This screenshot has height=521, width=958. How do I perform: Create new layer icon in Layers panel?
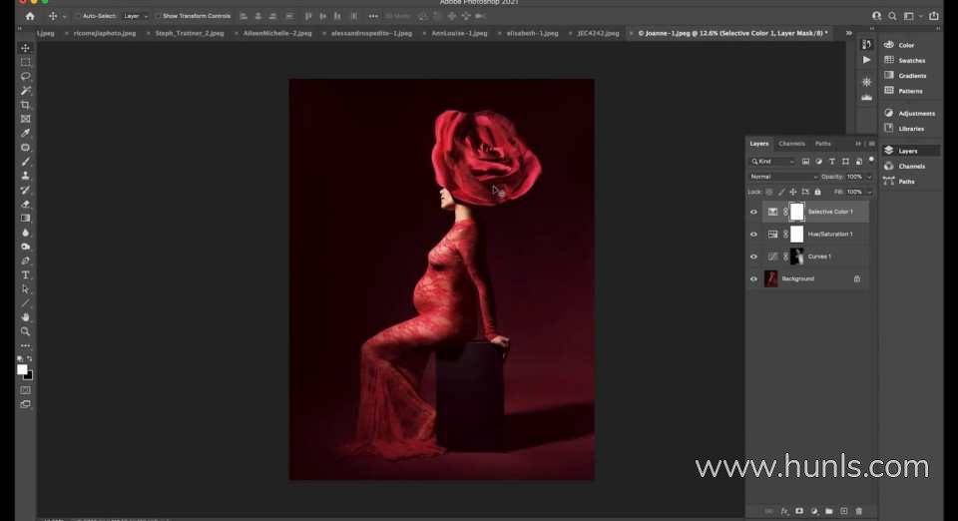click(x=844, y=511)
